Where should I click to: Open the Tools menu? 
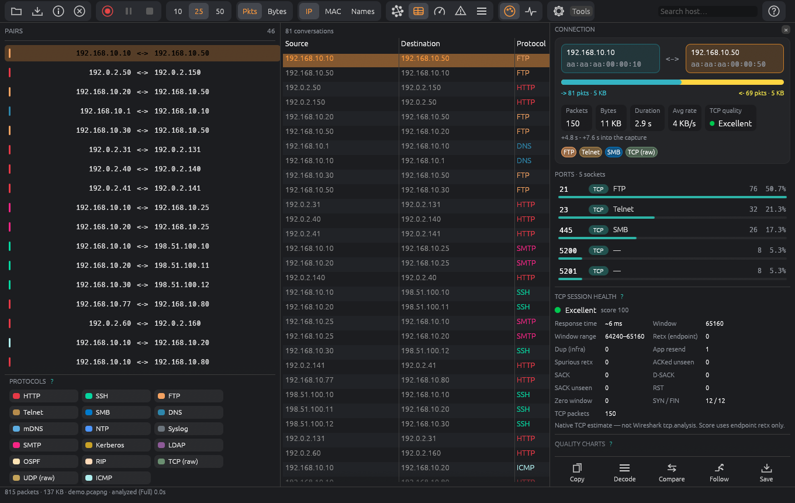tap(581, 11)
